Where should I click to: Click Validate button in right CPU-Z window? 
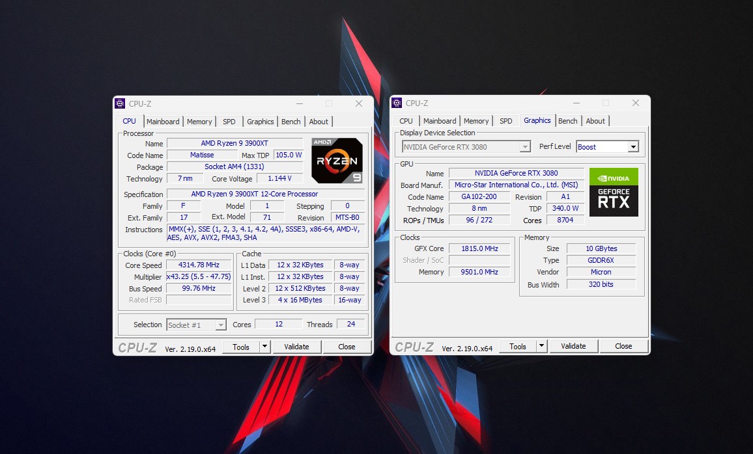click(x=573, y=346)
